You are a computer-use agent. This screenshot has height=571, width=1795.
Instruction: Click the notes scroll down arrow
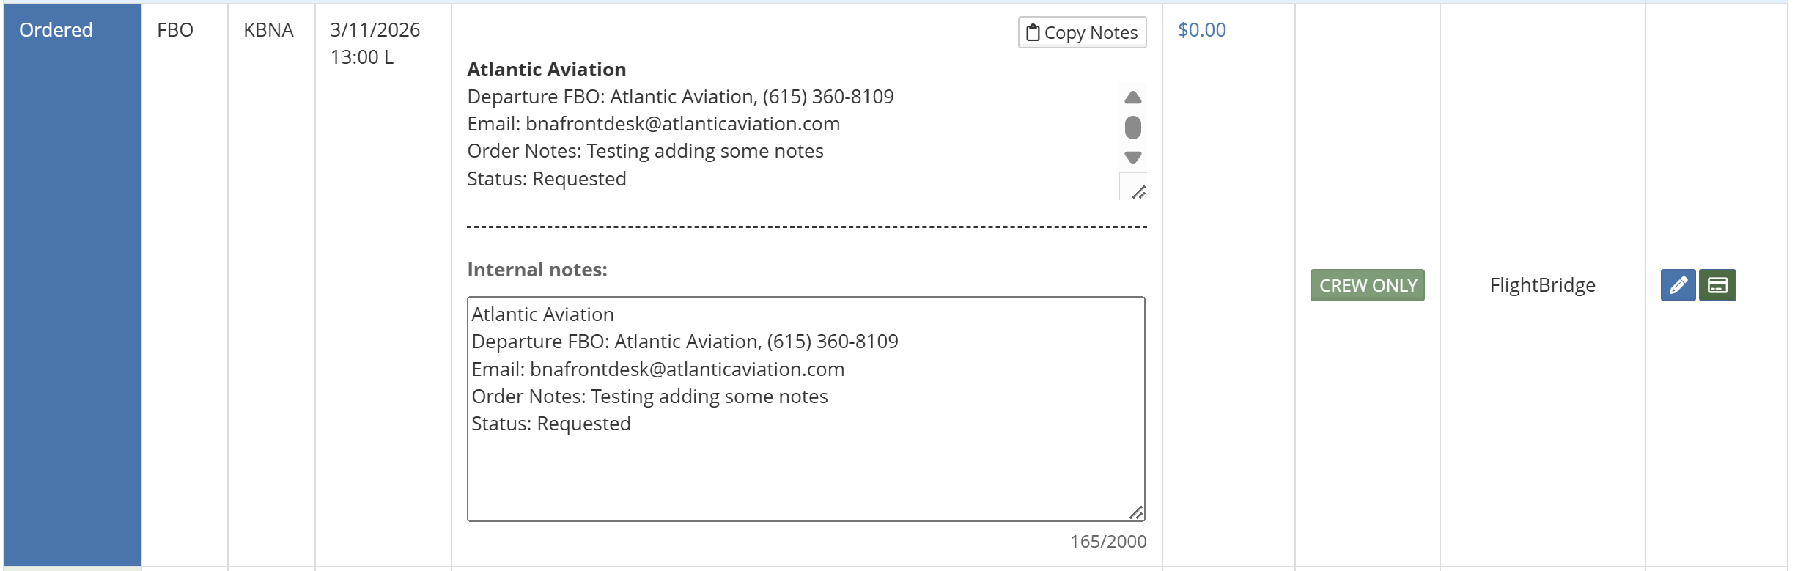tap(1132, 158)
